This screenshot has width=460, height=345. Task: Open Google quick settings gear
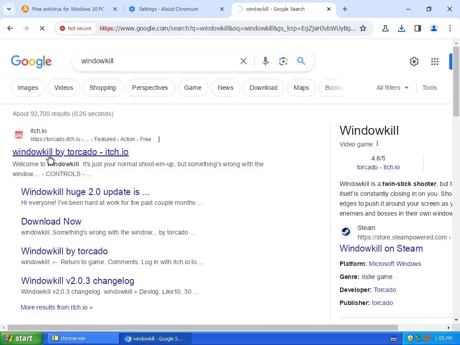point(414,61)
